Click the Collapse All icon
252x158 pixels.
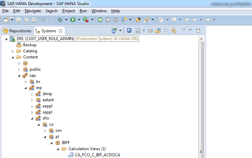pos(166,31)
